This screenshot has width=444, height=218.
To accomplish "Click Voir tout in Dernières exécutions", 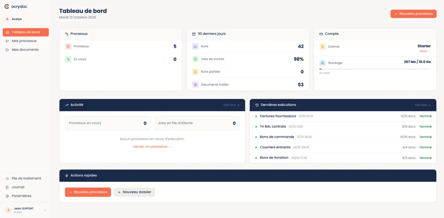I will 423,105.
